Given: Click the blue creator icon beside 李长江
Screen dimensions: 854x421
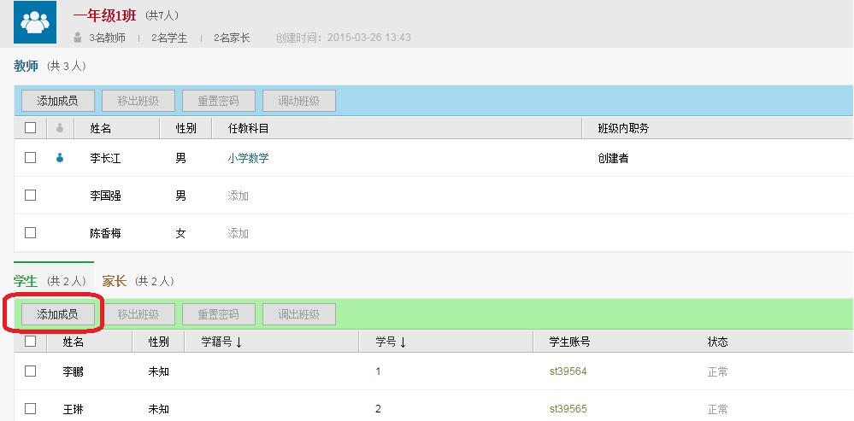Looking at the screenshot, I should point(60,158).
